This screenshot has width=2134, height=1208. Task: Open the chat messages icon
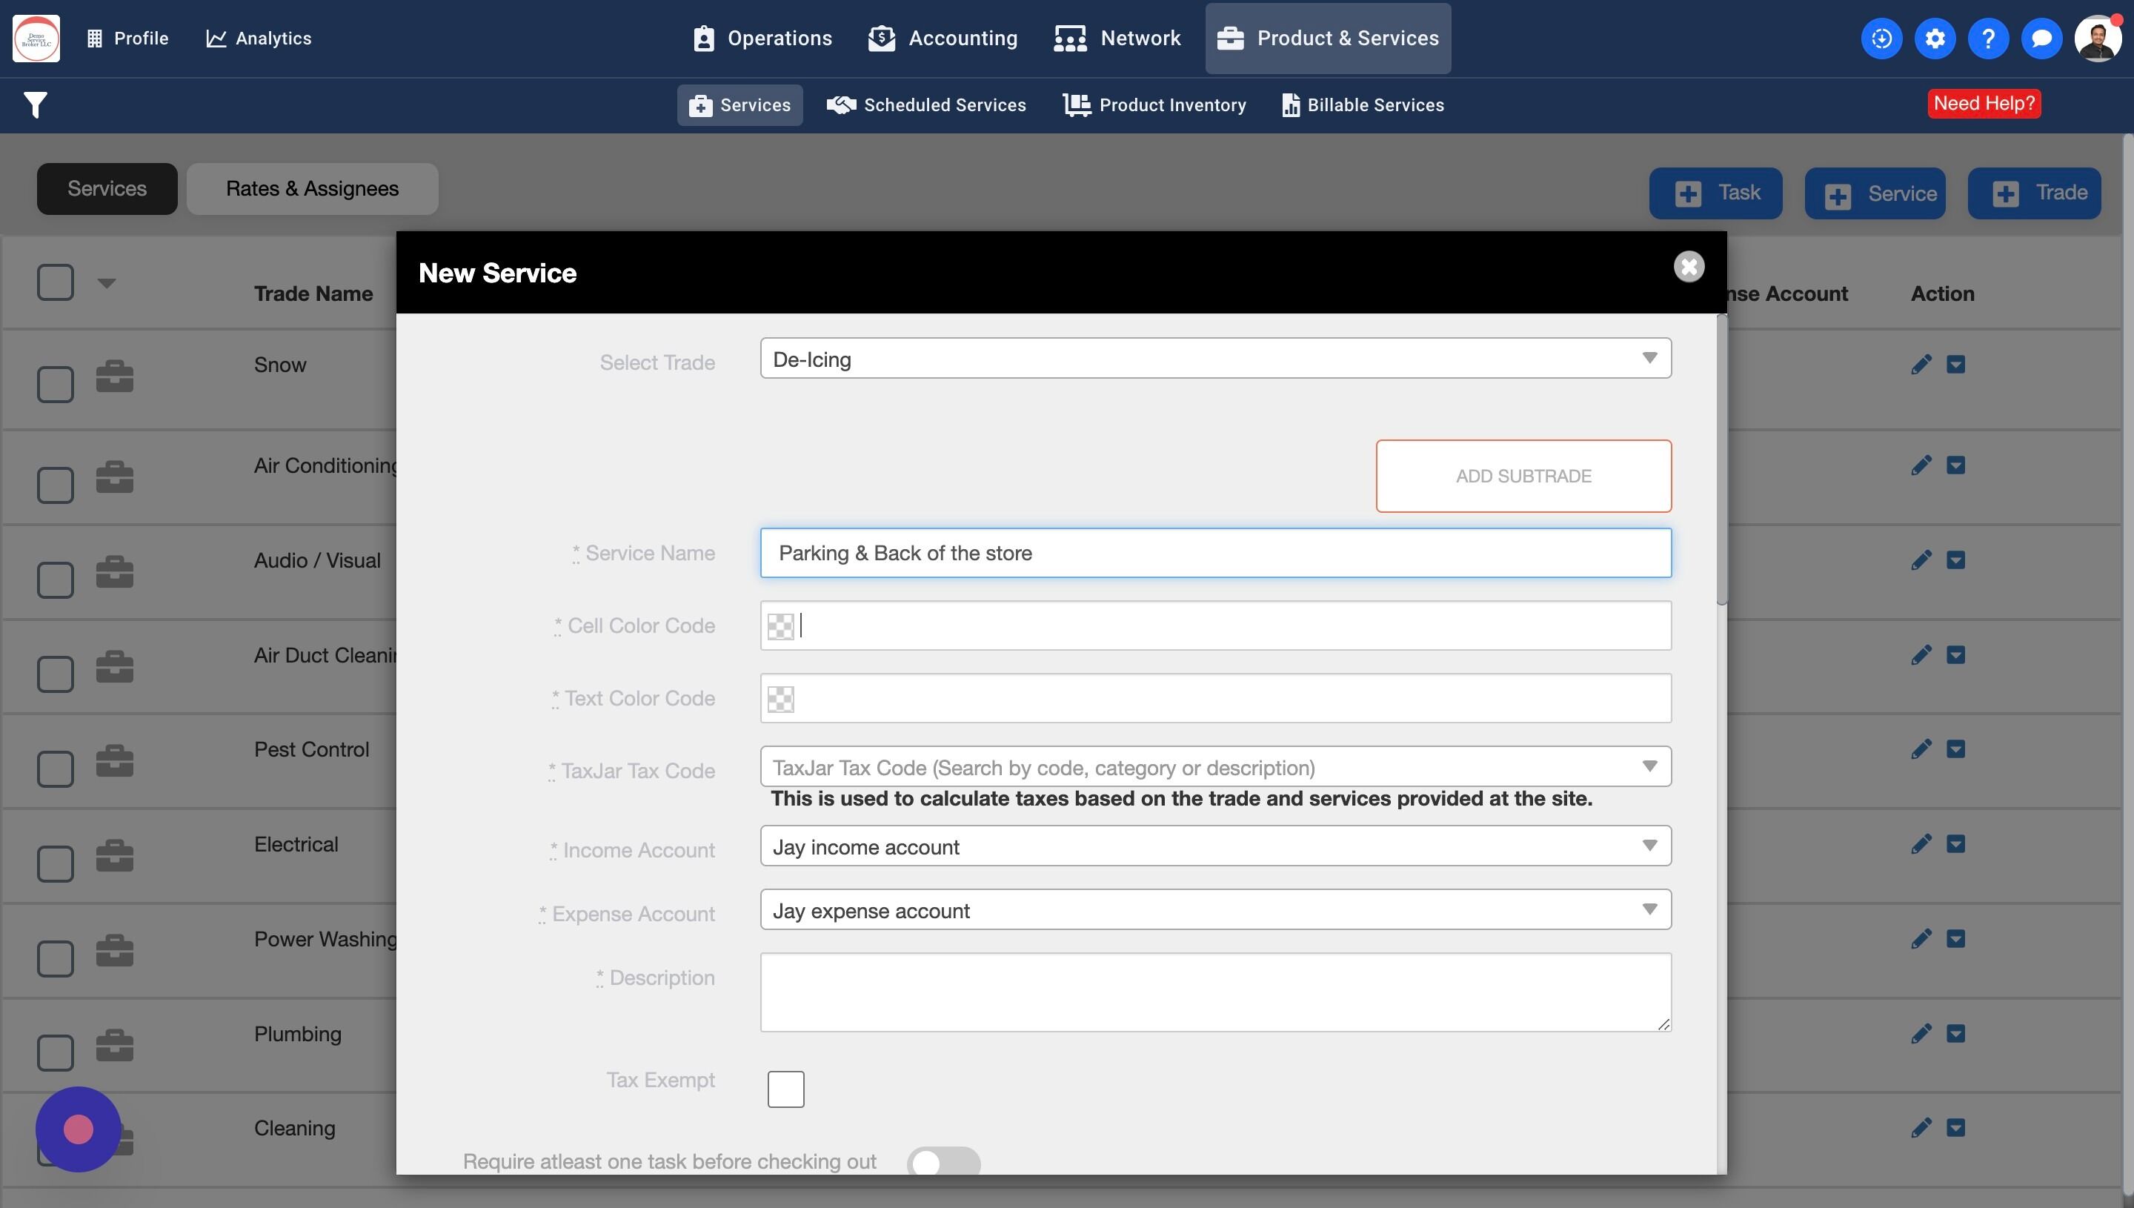(2041, 38)
